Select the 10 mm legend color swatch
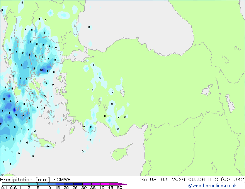The width and height of the screenshot is (245, 189). pyautogui.click(x=52, y=184)
